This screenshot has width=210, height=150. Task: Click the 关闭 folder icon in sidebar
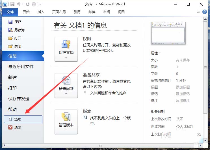(10, 46)
